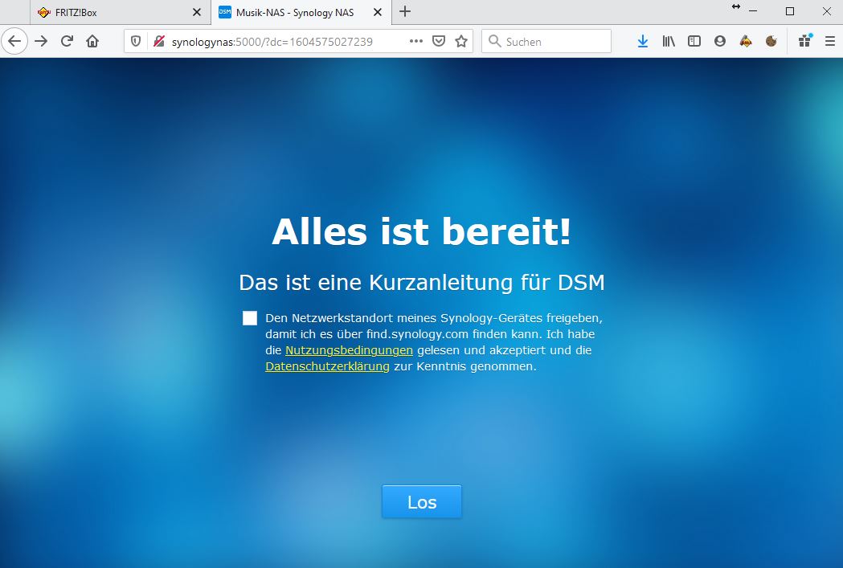Click the cookie extension icon
The height and width of the screenshot is (568, 843).
pyautogui.click(x=771, y=42)
